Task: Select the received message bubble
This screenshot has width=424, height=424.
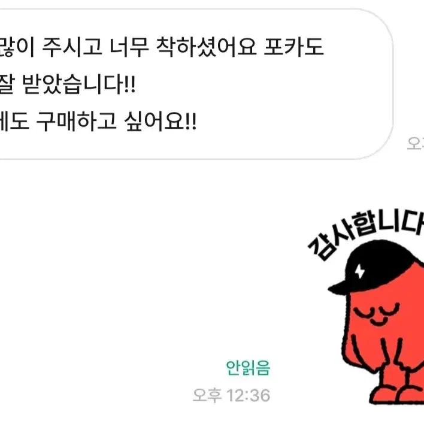Action: coord(196,84)
